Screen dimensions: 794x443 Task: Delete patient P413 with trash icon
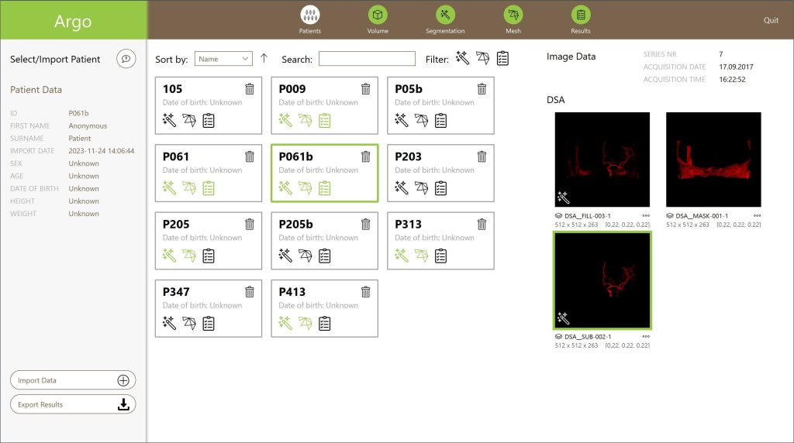tap(366, 292)
